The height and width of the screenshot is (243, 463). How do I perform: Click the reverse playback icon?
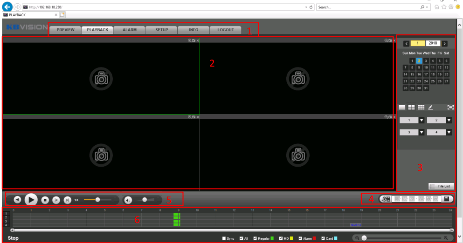[x=17, y=200]
